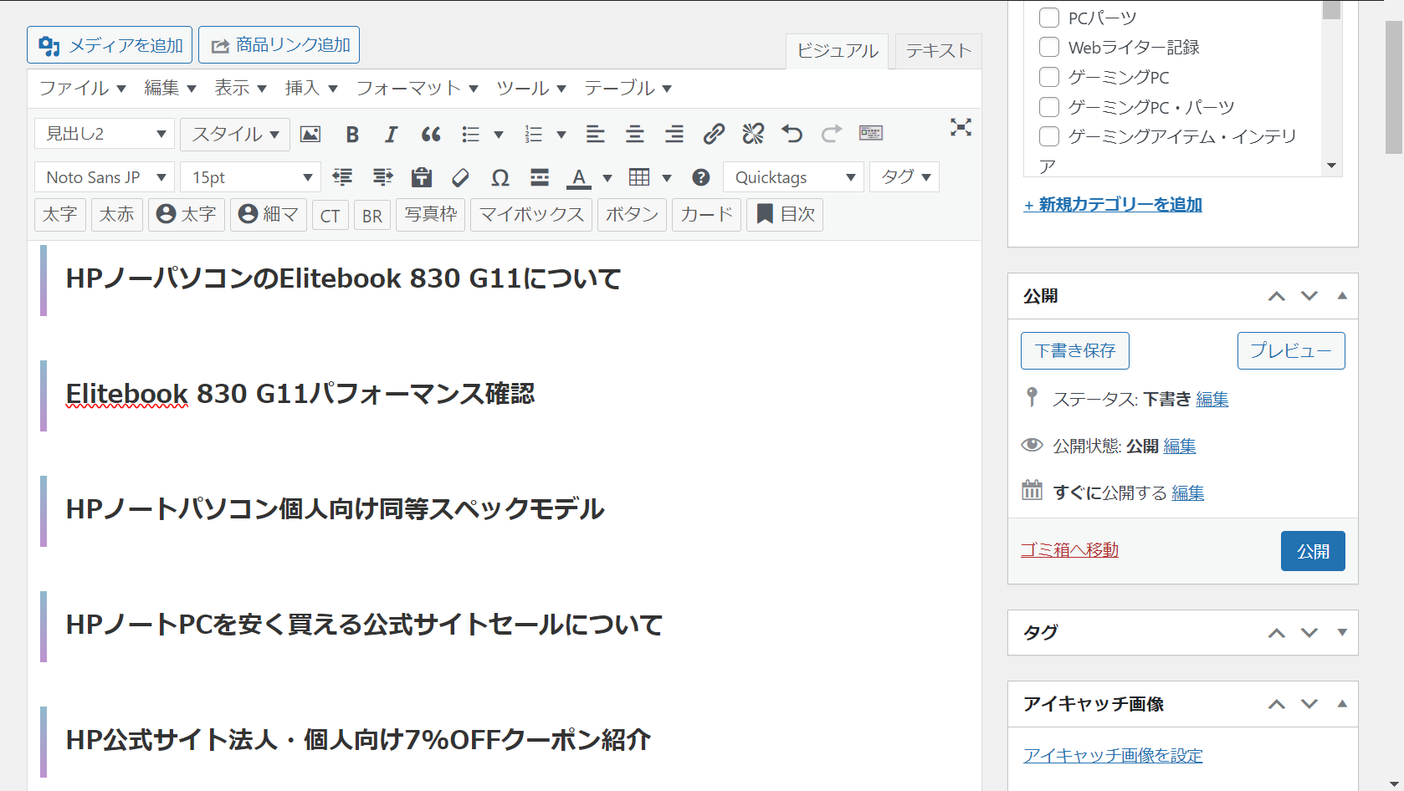Viewport: 1404px width, 791px height.
Task: Open text color picker arrow
Action: click(607, 177)
